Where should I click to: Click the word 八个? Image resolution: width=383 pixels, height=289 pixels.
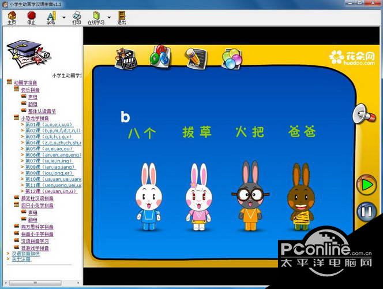142,132
